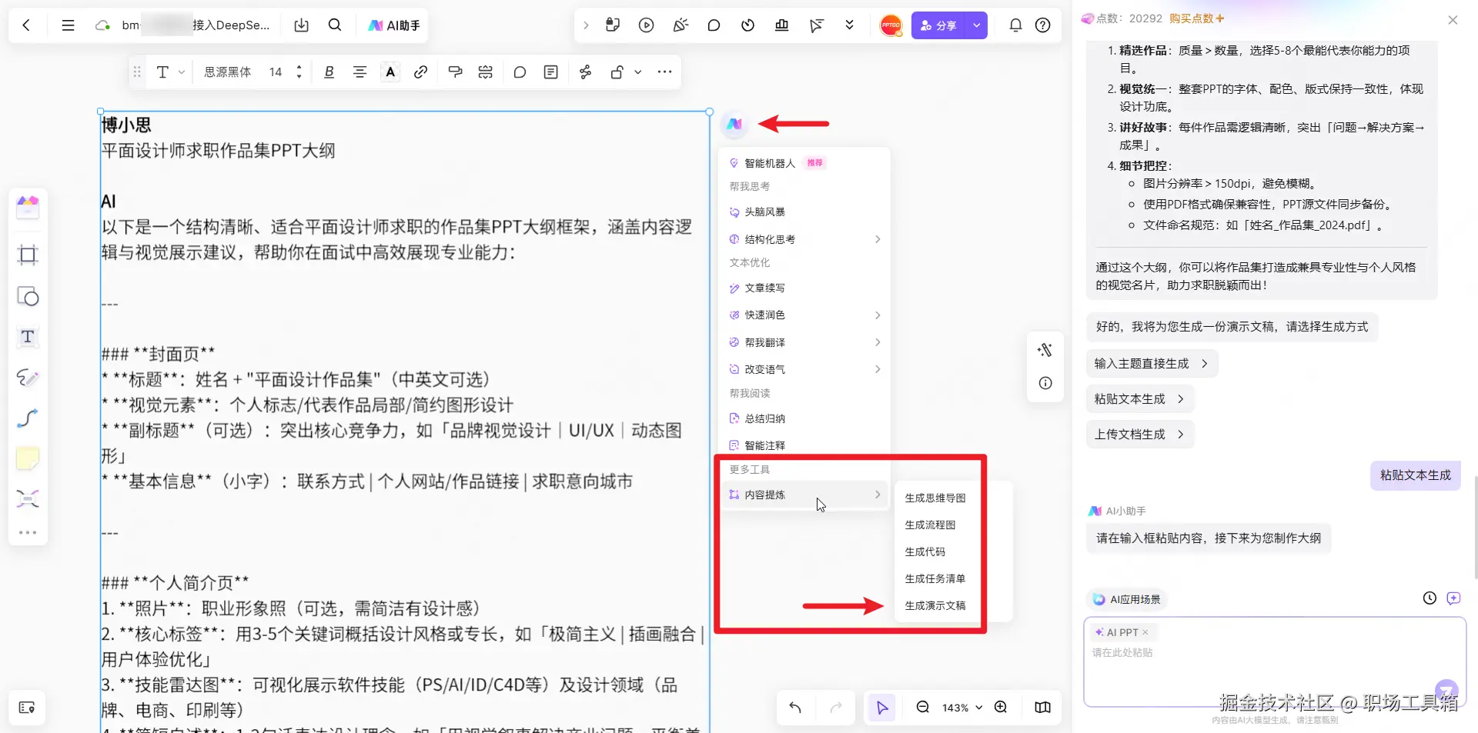The height and width of the screenshot is (733, 1478).
Task: Select 生成流程图 in the submenu
Action: pyautogui.click(x=930, y=525)
